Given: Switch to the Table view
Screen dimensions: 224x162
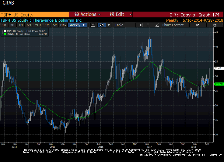Looking at the screenshot, I should [119, 25].
